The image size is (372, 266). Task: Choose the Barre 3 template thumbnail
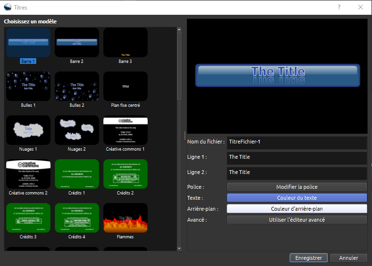click(x=125, y=42)
